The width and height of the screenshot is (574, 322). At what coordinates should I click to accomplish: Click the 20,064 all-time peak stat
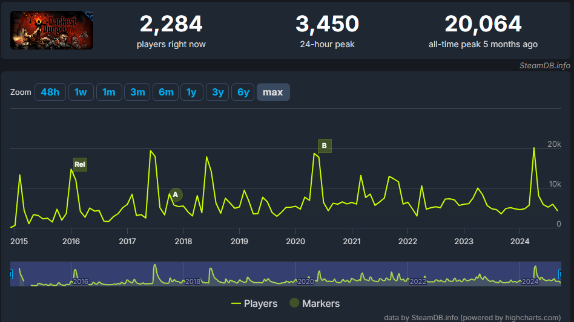tap(483, 31)
